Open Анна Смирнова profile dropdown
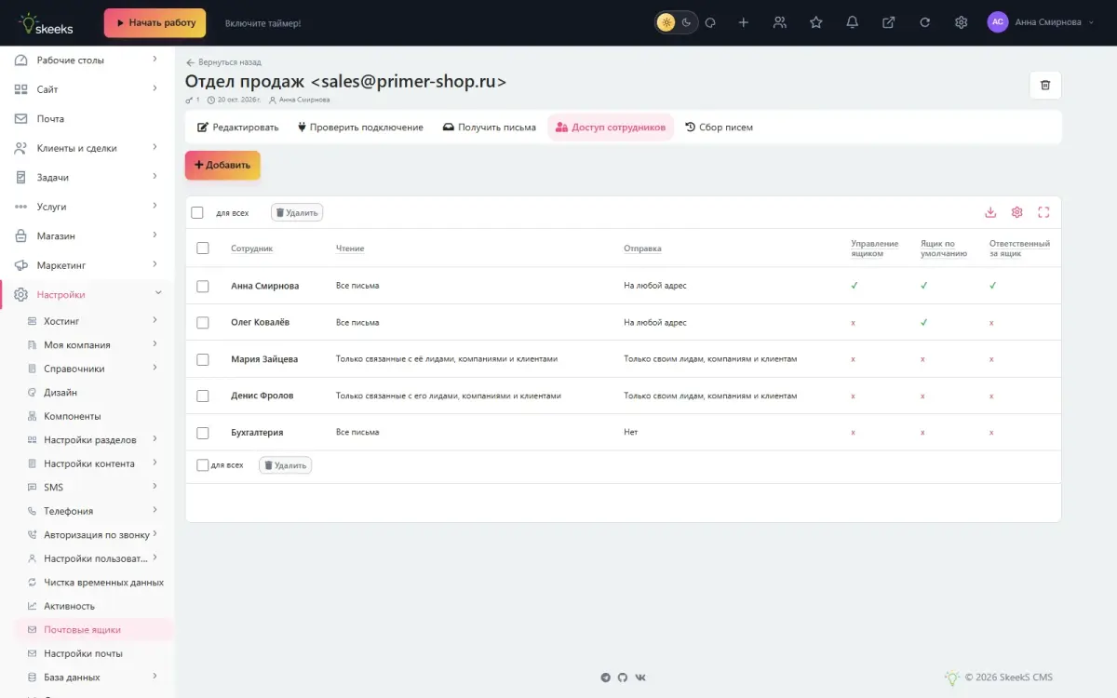Screen dimensions: 1117x698 (x=1055, y=22)
